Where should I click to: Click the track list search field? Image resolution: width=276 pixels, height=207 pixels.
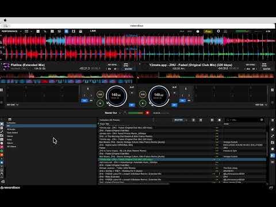(244, 120)
